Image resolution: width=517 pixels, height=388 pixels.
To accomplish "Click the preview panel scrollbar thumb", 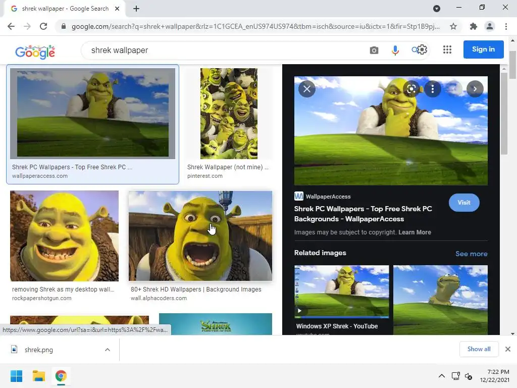I will pos(503,114).
